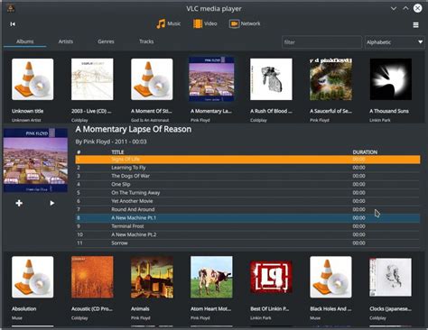Select the Black Holes And... album cover
The width and height of the screenshot is (428, 330).
click(x=330, y=277)
